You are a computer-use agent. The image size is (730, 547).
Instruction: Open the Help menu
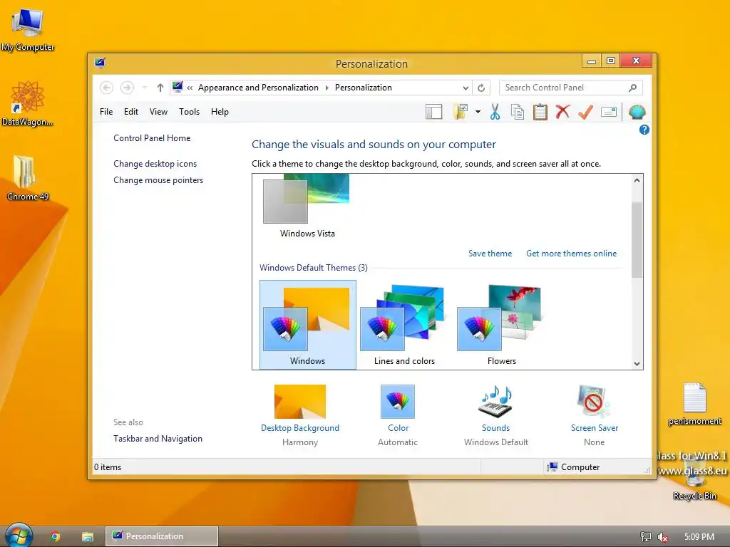pos(220,112)
